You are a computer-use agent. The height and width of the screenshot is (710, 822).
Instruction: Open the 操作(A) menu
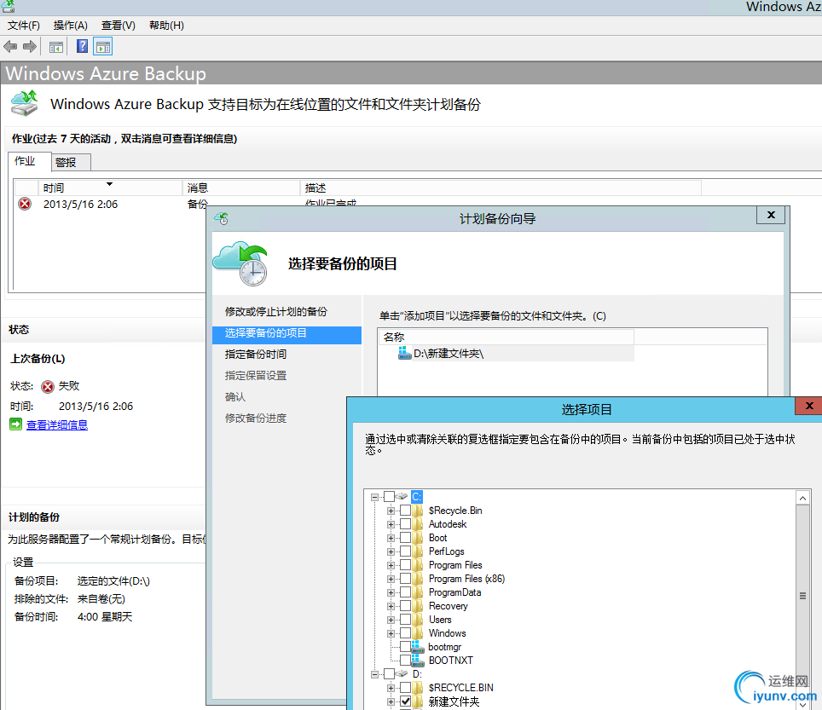coord(70,26)
